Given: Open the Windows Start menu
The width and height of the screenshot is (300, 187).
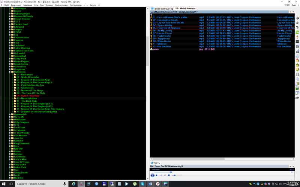Looking at the screenshot, I should (x=4, y=184).
